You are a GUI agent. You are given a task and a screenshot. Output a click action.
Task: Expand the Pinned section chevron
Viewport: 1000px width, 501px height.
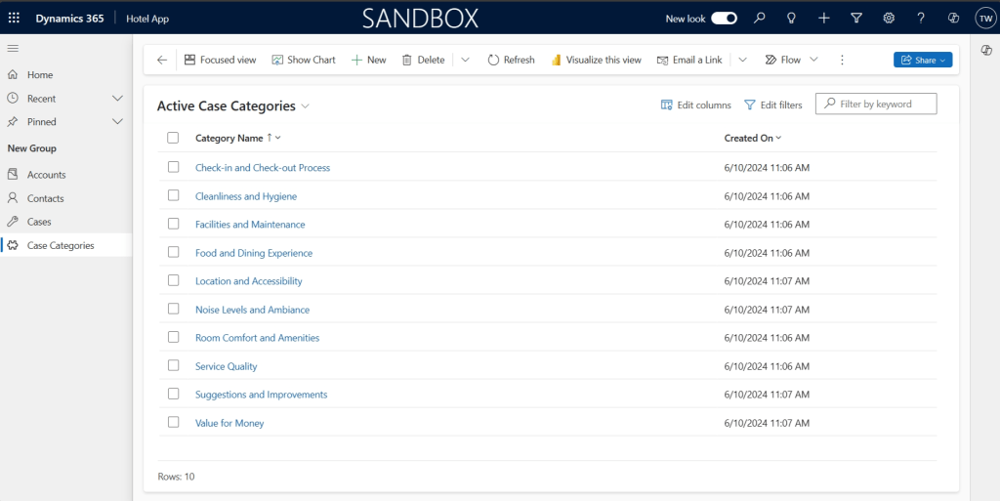117,122
